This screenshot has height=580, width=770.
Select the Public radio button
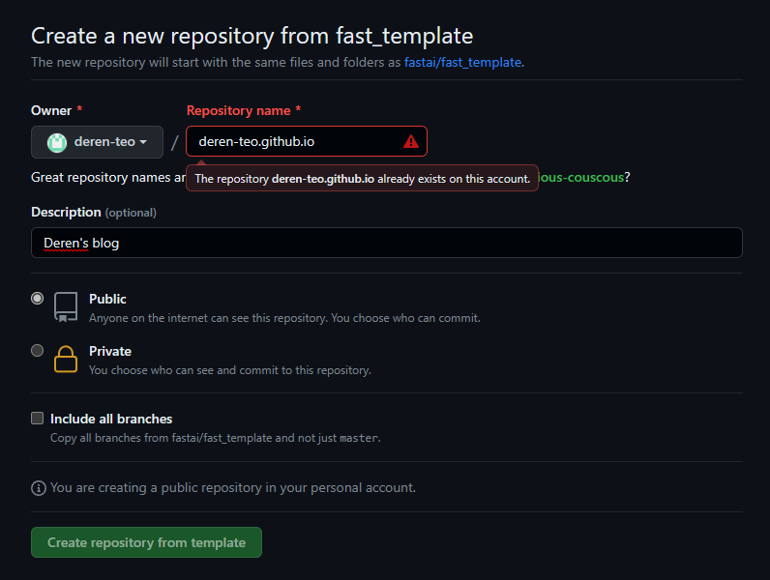(38, 299)
